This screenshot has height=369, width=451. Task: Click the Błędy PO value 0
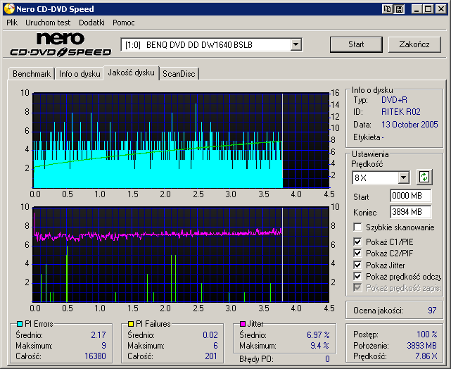click(x=327, y=359)
